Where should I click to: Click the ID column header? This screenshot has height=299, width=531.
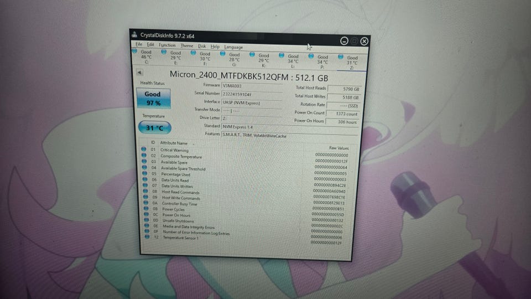pyautogui.click(x=153, y=142)
